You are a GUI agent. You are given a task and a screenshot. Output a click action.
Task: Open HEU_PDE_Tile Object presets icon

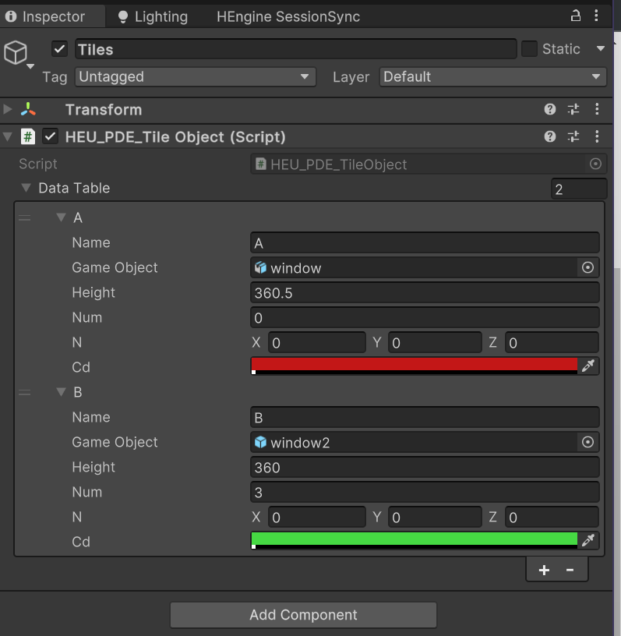pos(573,136)
